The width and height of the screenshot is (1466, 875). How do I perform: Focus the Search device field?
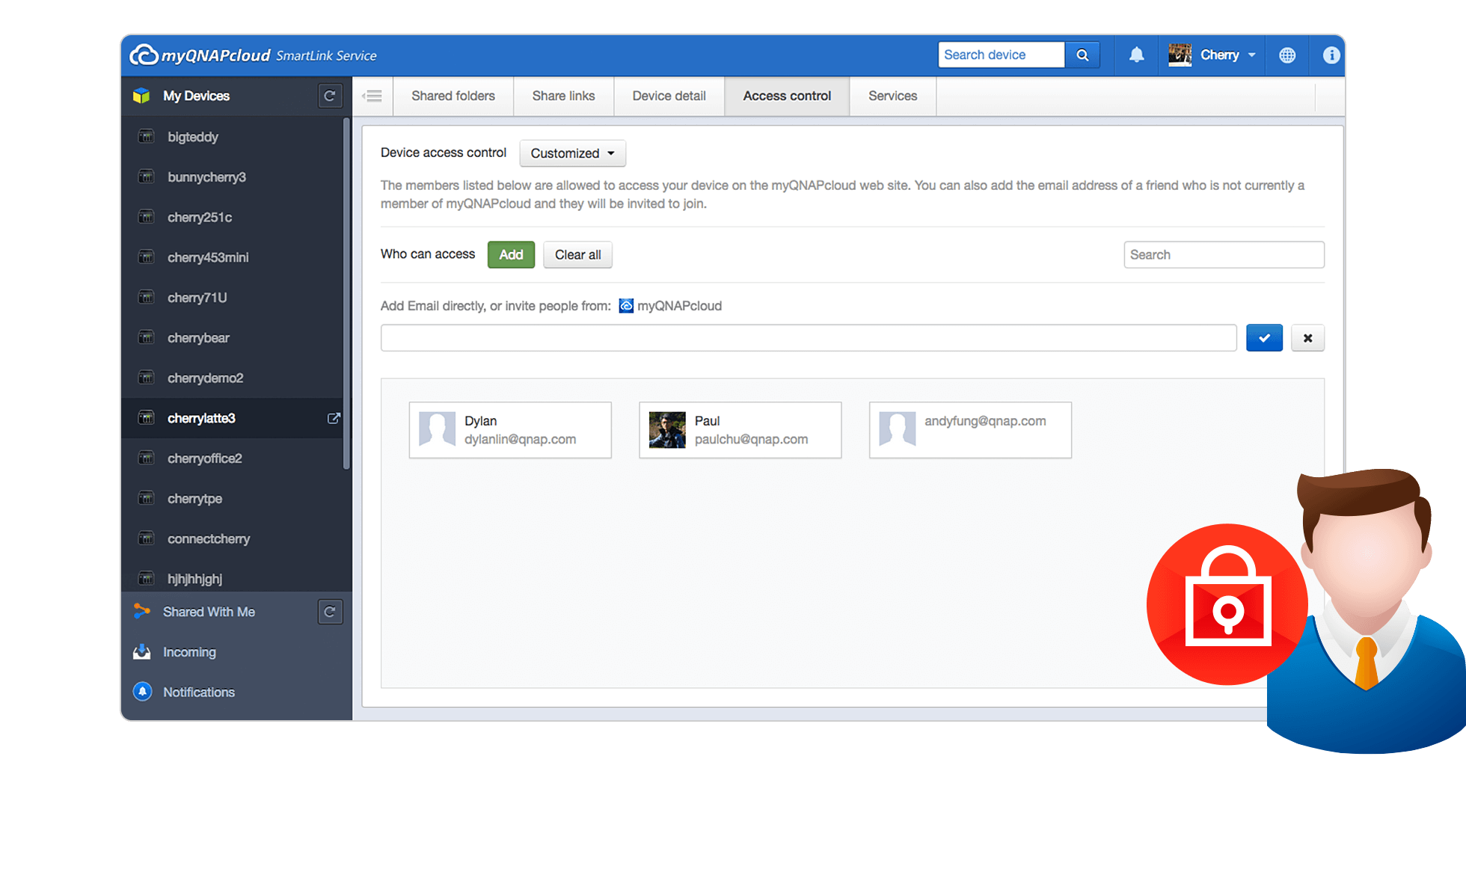1002,55
